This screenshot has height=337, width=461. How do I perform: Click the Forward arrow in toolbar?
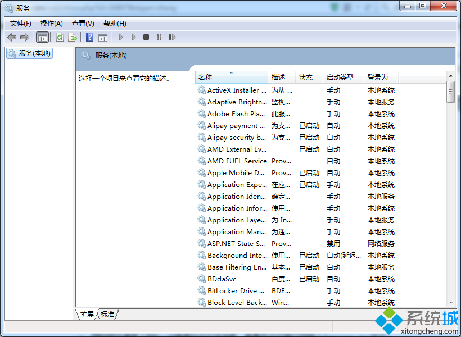pos(24,37)
